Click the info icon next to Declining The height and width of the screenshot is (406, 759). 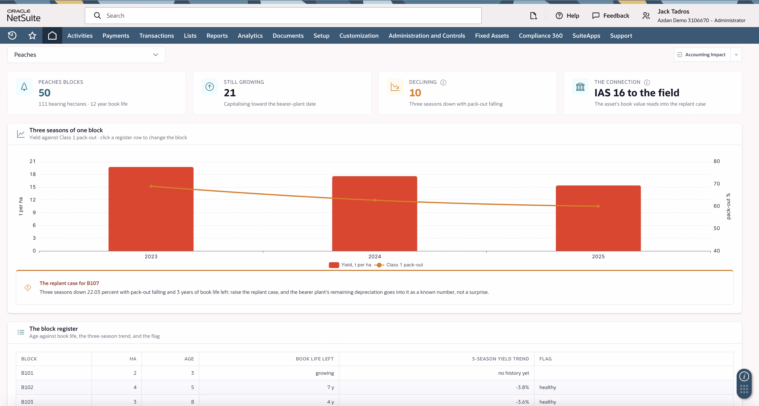coord(443,82)
